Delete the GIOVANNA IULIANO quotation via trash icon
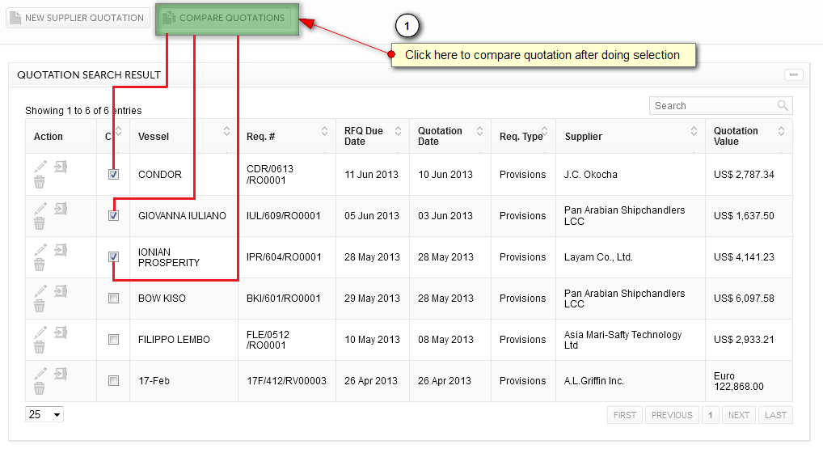Screen dimensions: 823x449 pos(40,224)
